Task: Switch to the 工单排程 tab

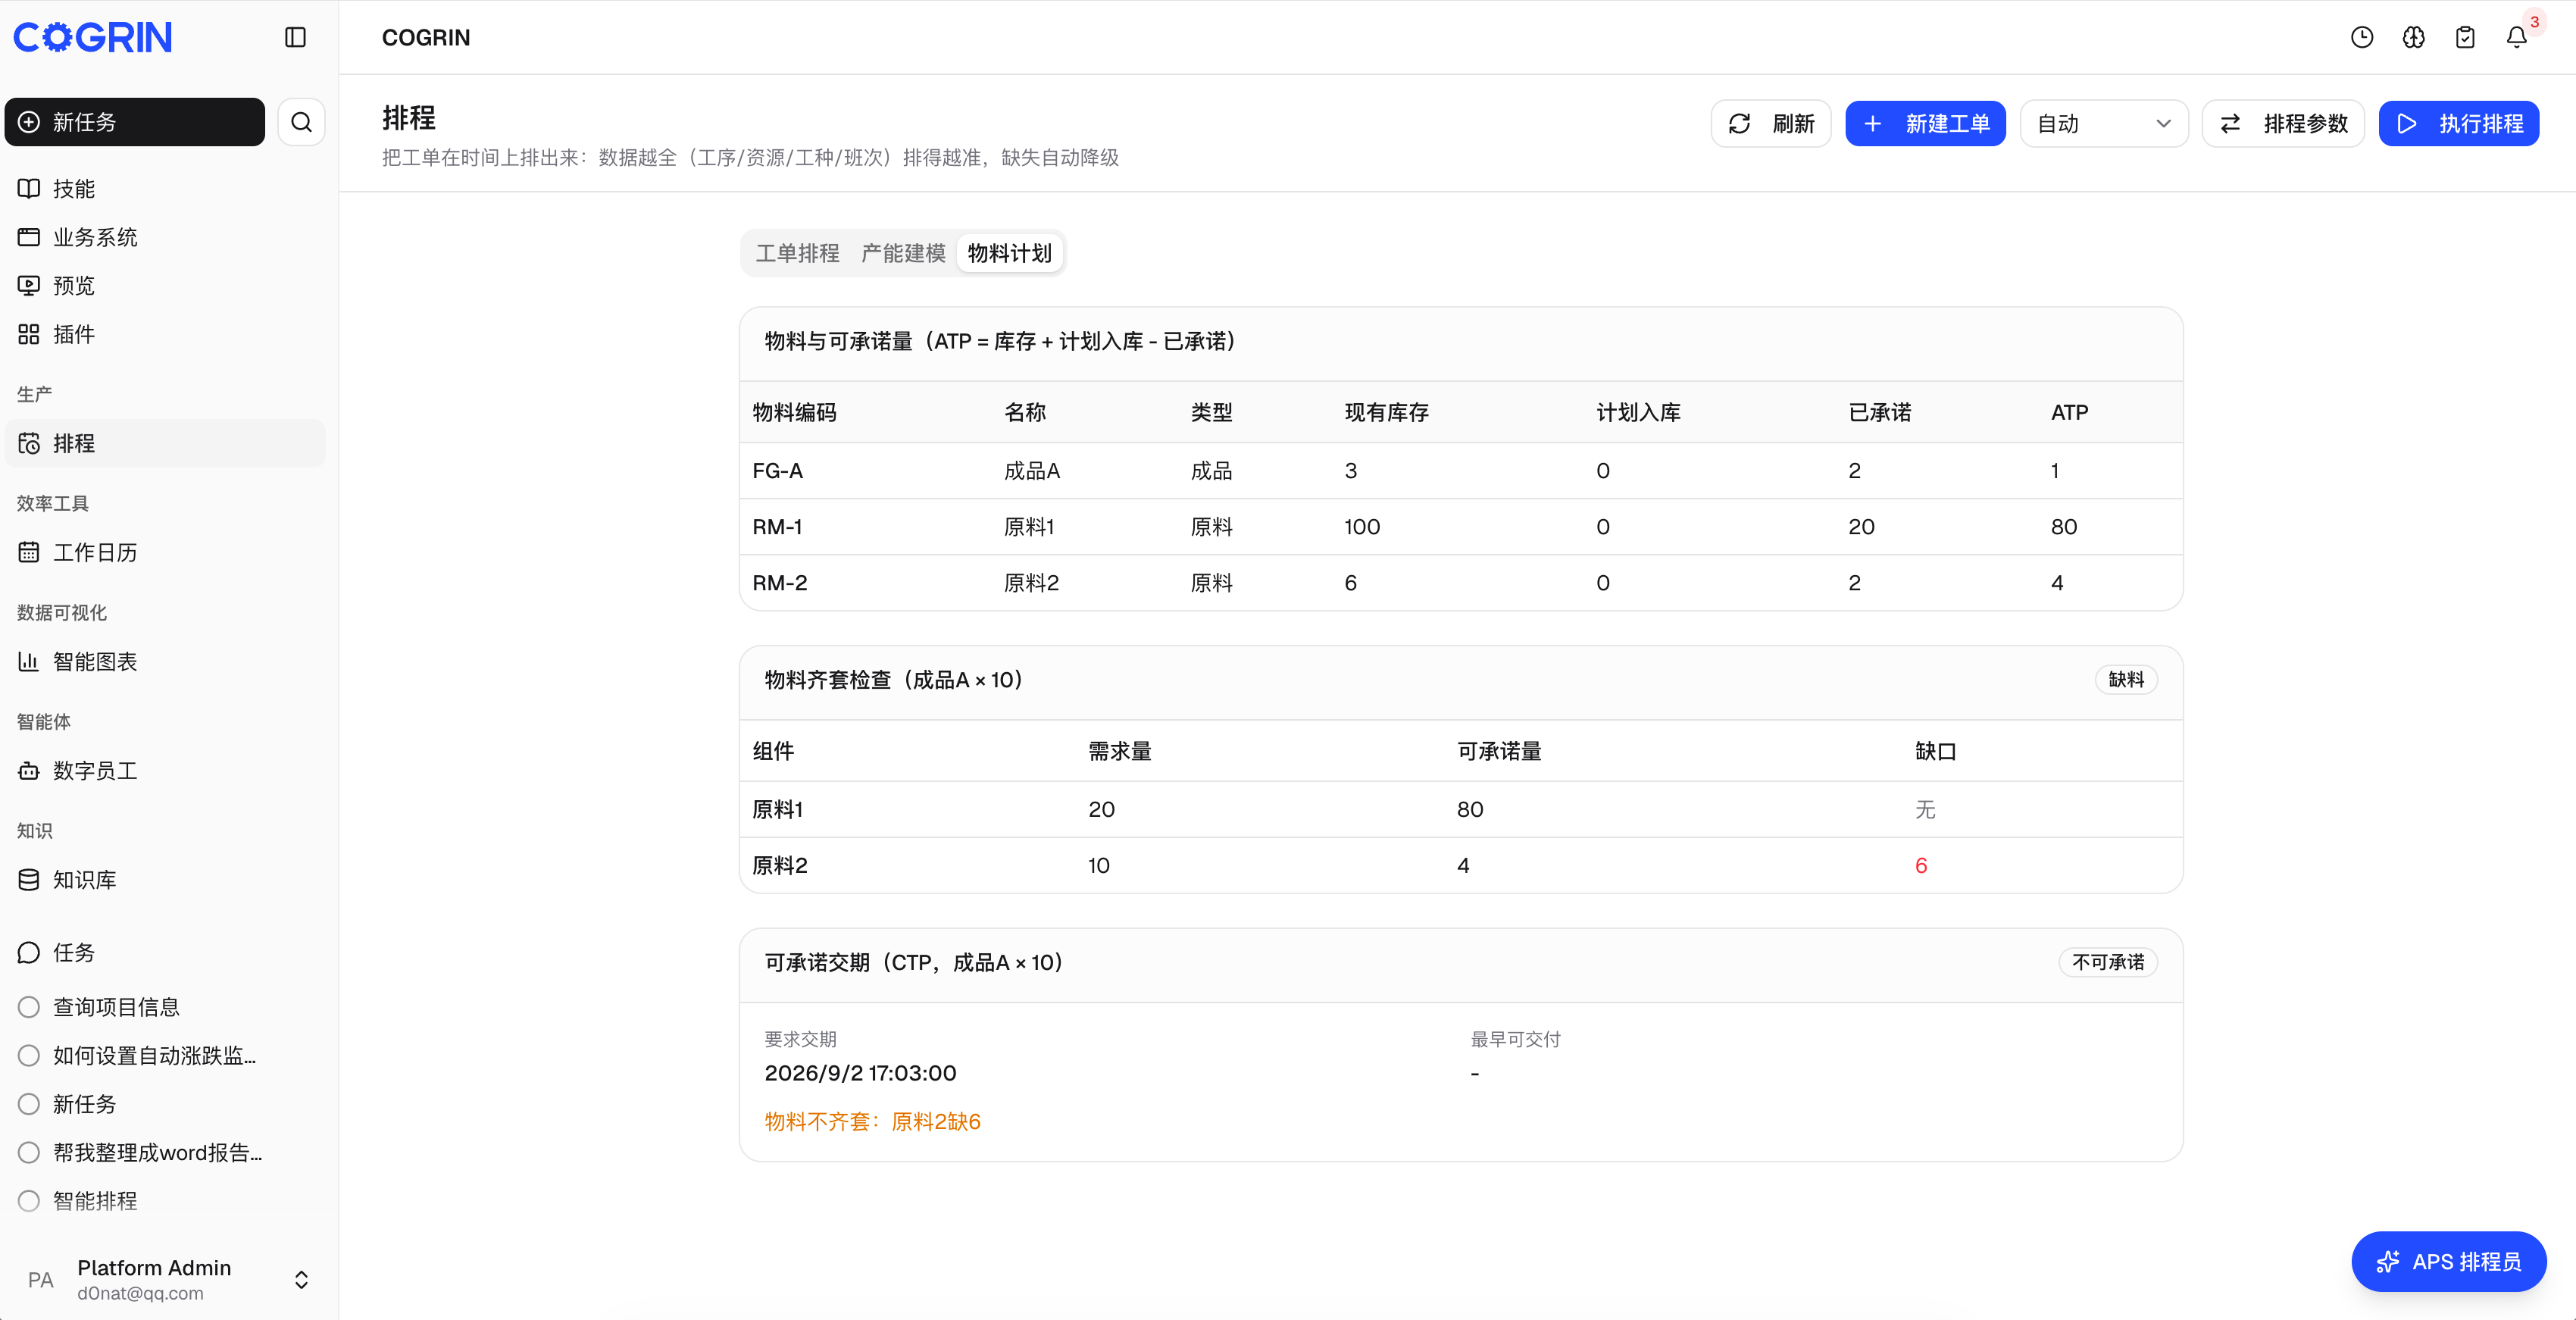Action: [x=797, y=254]
